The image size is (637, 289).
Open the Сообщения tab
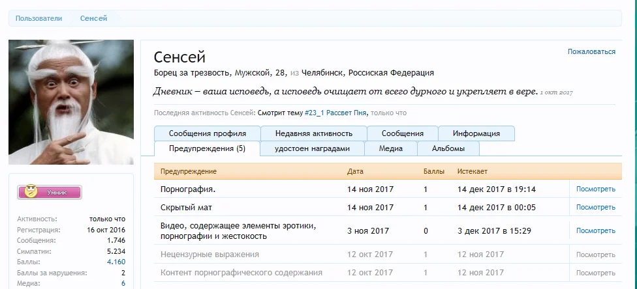(402, 133)
